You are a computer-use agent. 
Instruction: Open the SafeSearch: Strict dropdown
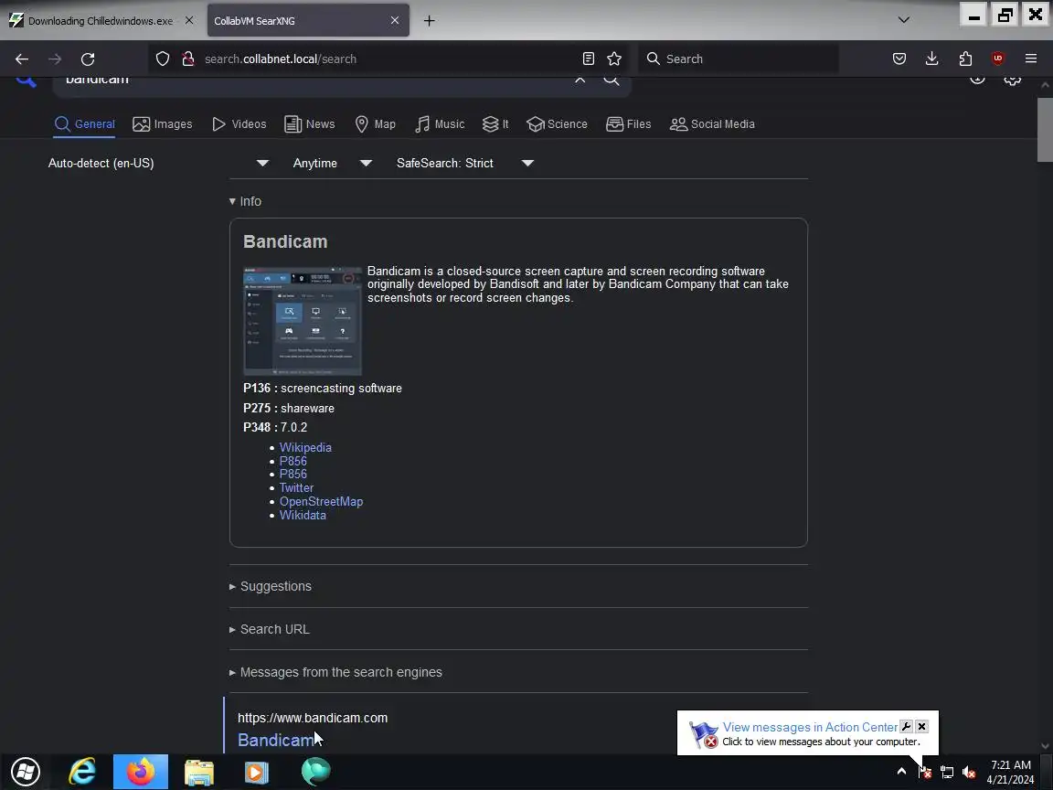pos(464,164)
